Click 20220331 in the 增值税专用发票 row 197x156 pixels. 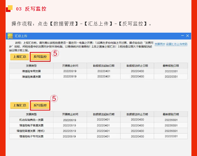[171, 71]
